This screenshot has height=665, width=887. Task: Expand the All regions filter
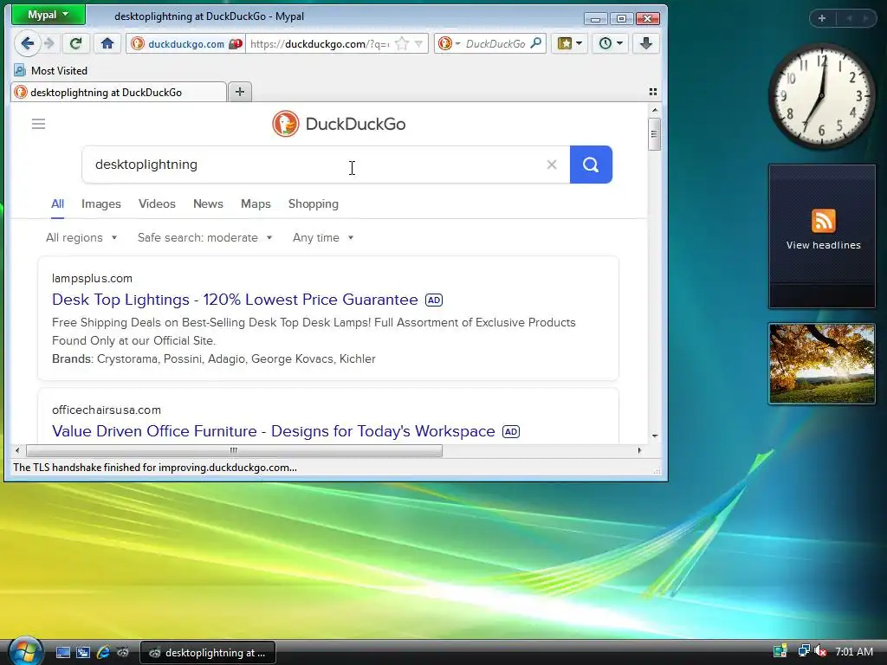pyautogui.click(x=81, y=237)
